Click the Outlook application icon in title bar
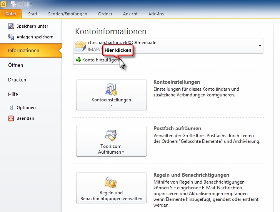 coord(3,4)
